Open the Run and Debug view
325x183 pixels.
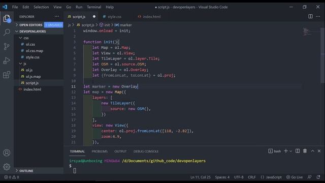click(x=7, y=60)
